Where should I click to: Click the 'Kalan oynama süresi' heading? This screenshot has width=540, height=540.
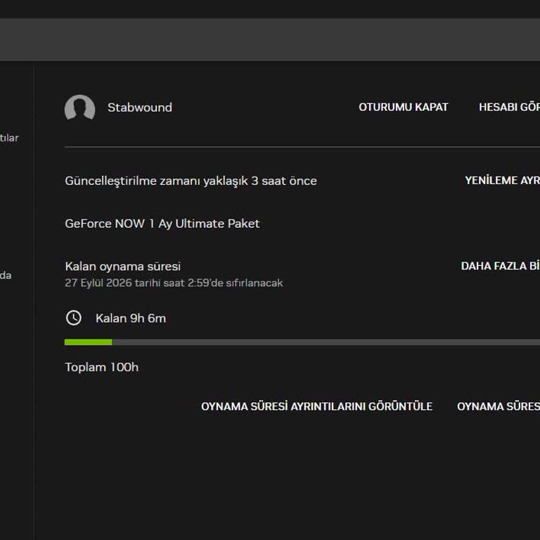(122, 266)
